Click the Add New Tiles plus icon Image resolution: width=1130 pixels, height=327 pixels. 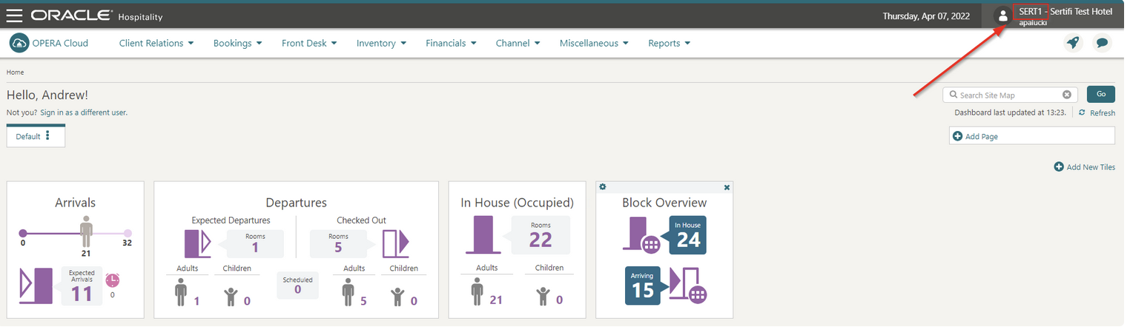coord(1059,167)
